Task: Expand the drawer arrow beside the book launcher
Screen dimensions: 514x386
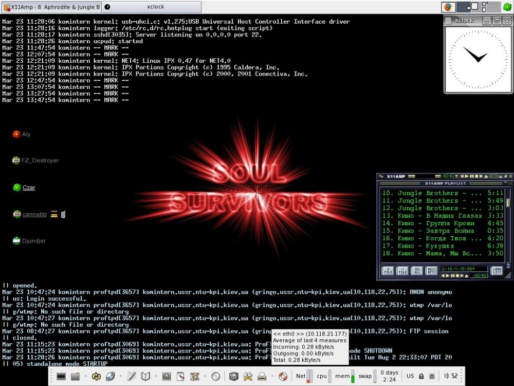Action: pos(155,376)
